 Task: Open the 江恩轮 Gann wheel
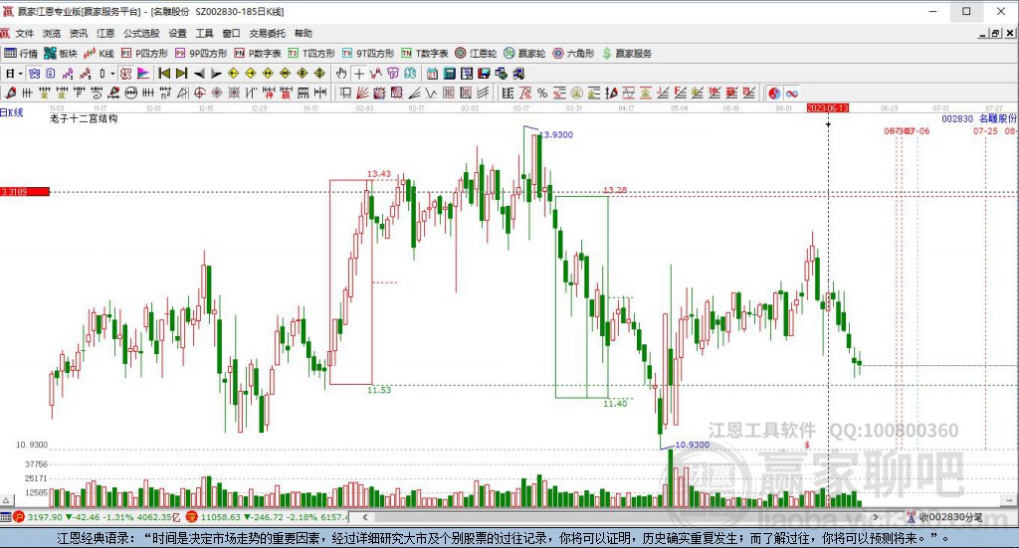476,54
